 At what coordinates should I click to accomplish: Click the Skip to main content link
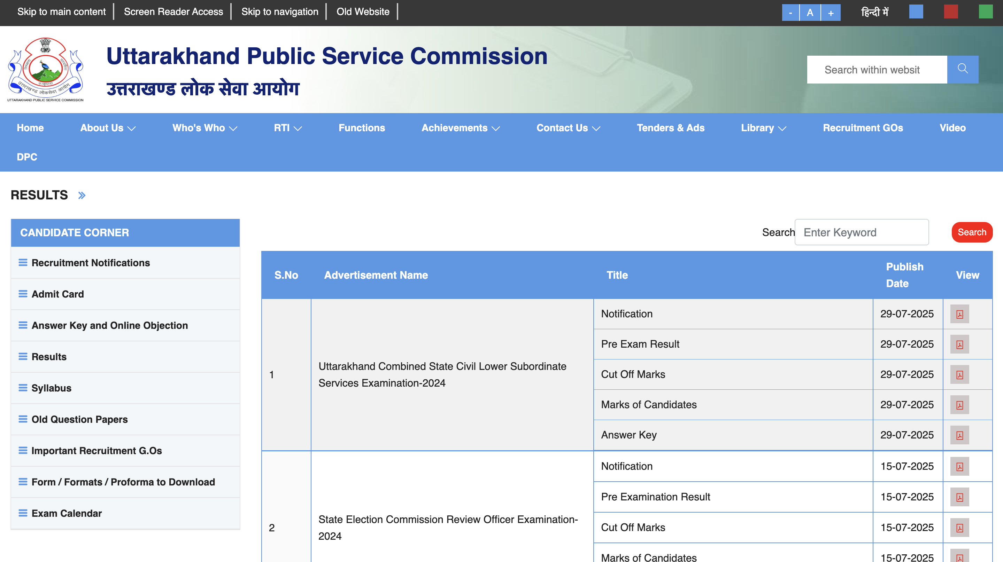pyautogui.click(x=62, y=12)
